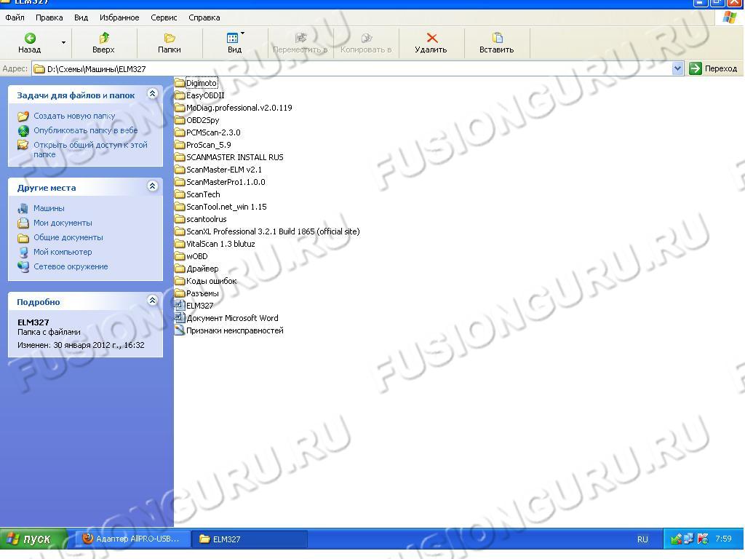Open the Сервис menu
Screen dimensions: 745x559
click(164, 17)
